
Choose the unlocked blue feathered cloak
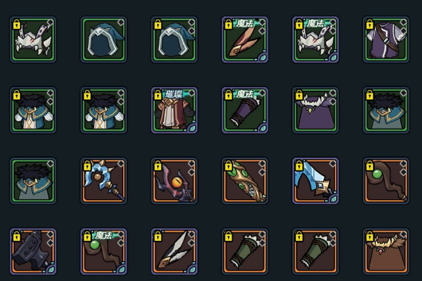click(33, 181)
